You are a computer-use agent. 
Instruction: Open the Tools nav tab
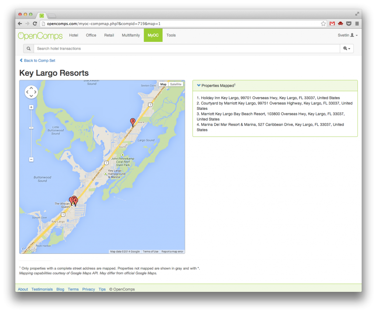click(171, 35)
